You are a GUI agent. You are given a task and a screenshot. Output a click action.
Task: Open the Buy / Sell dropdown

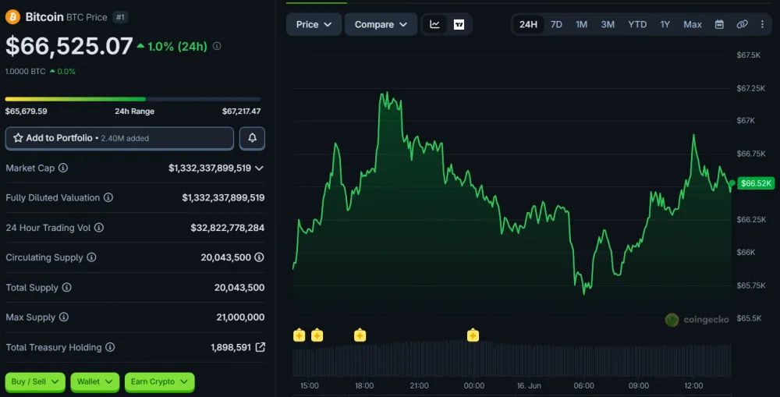point(35,381)
